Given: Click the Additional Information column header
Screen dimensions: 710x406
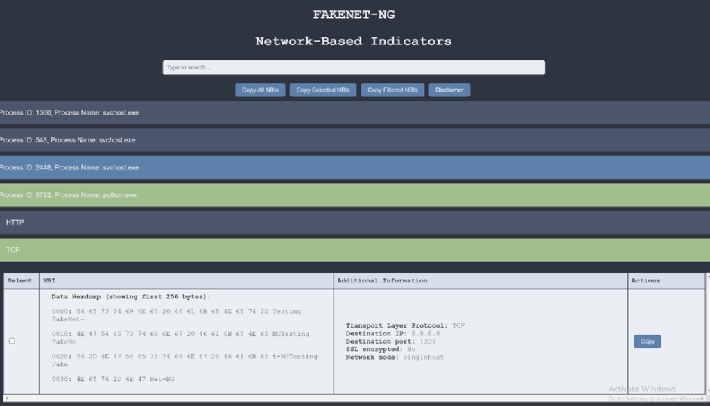Looking at the screenshot, I should point(382,280).
